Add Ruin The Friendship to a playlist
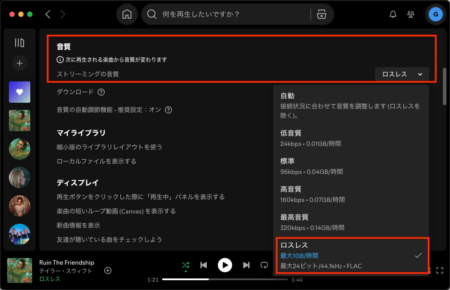 pos(107,270)
